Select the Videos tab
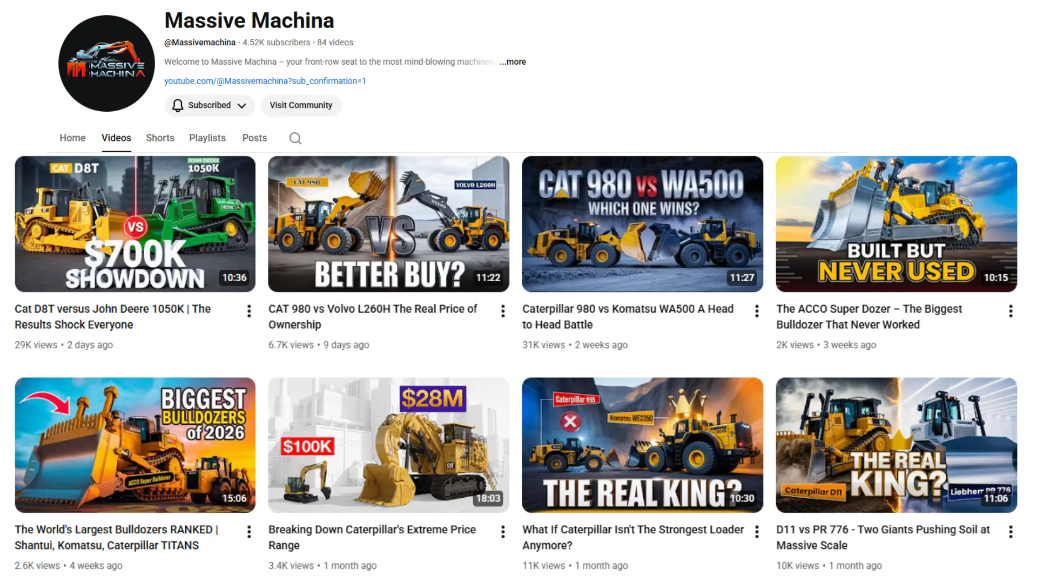Screen dimensions: 1037x583 [x=116, y=138]
